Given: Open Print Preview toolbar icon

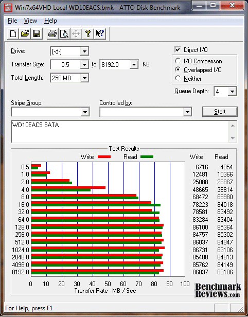Looking at the screenshot, I should pyautogui.click(x=64, y=33).
